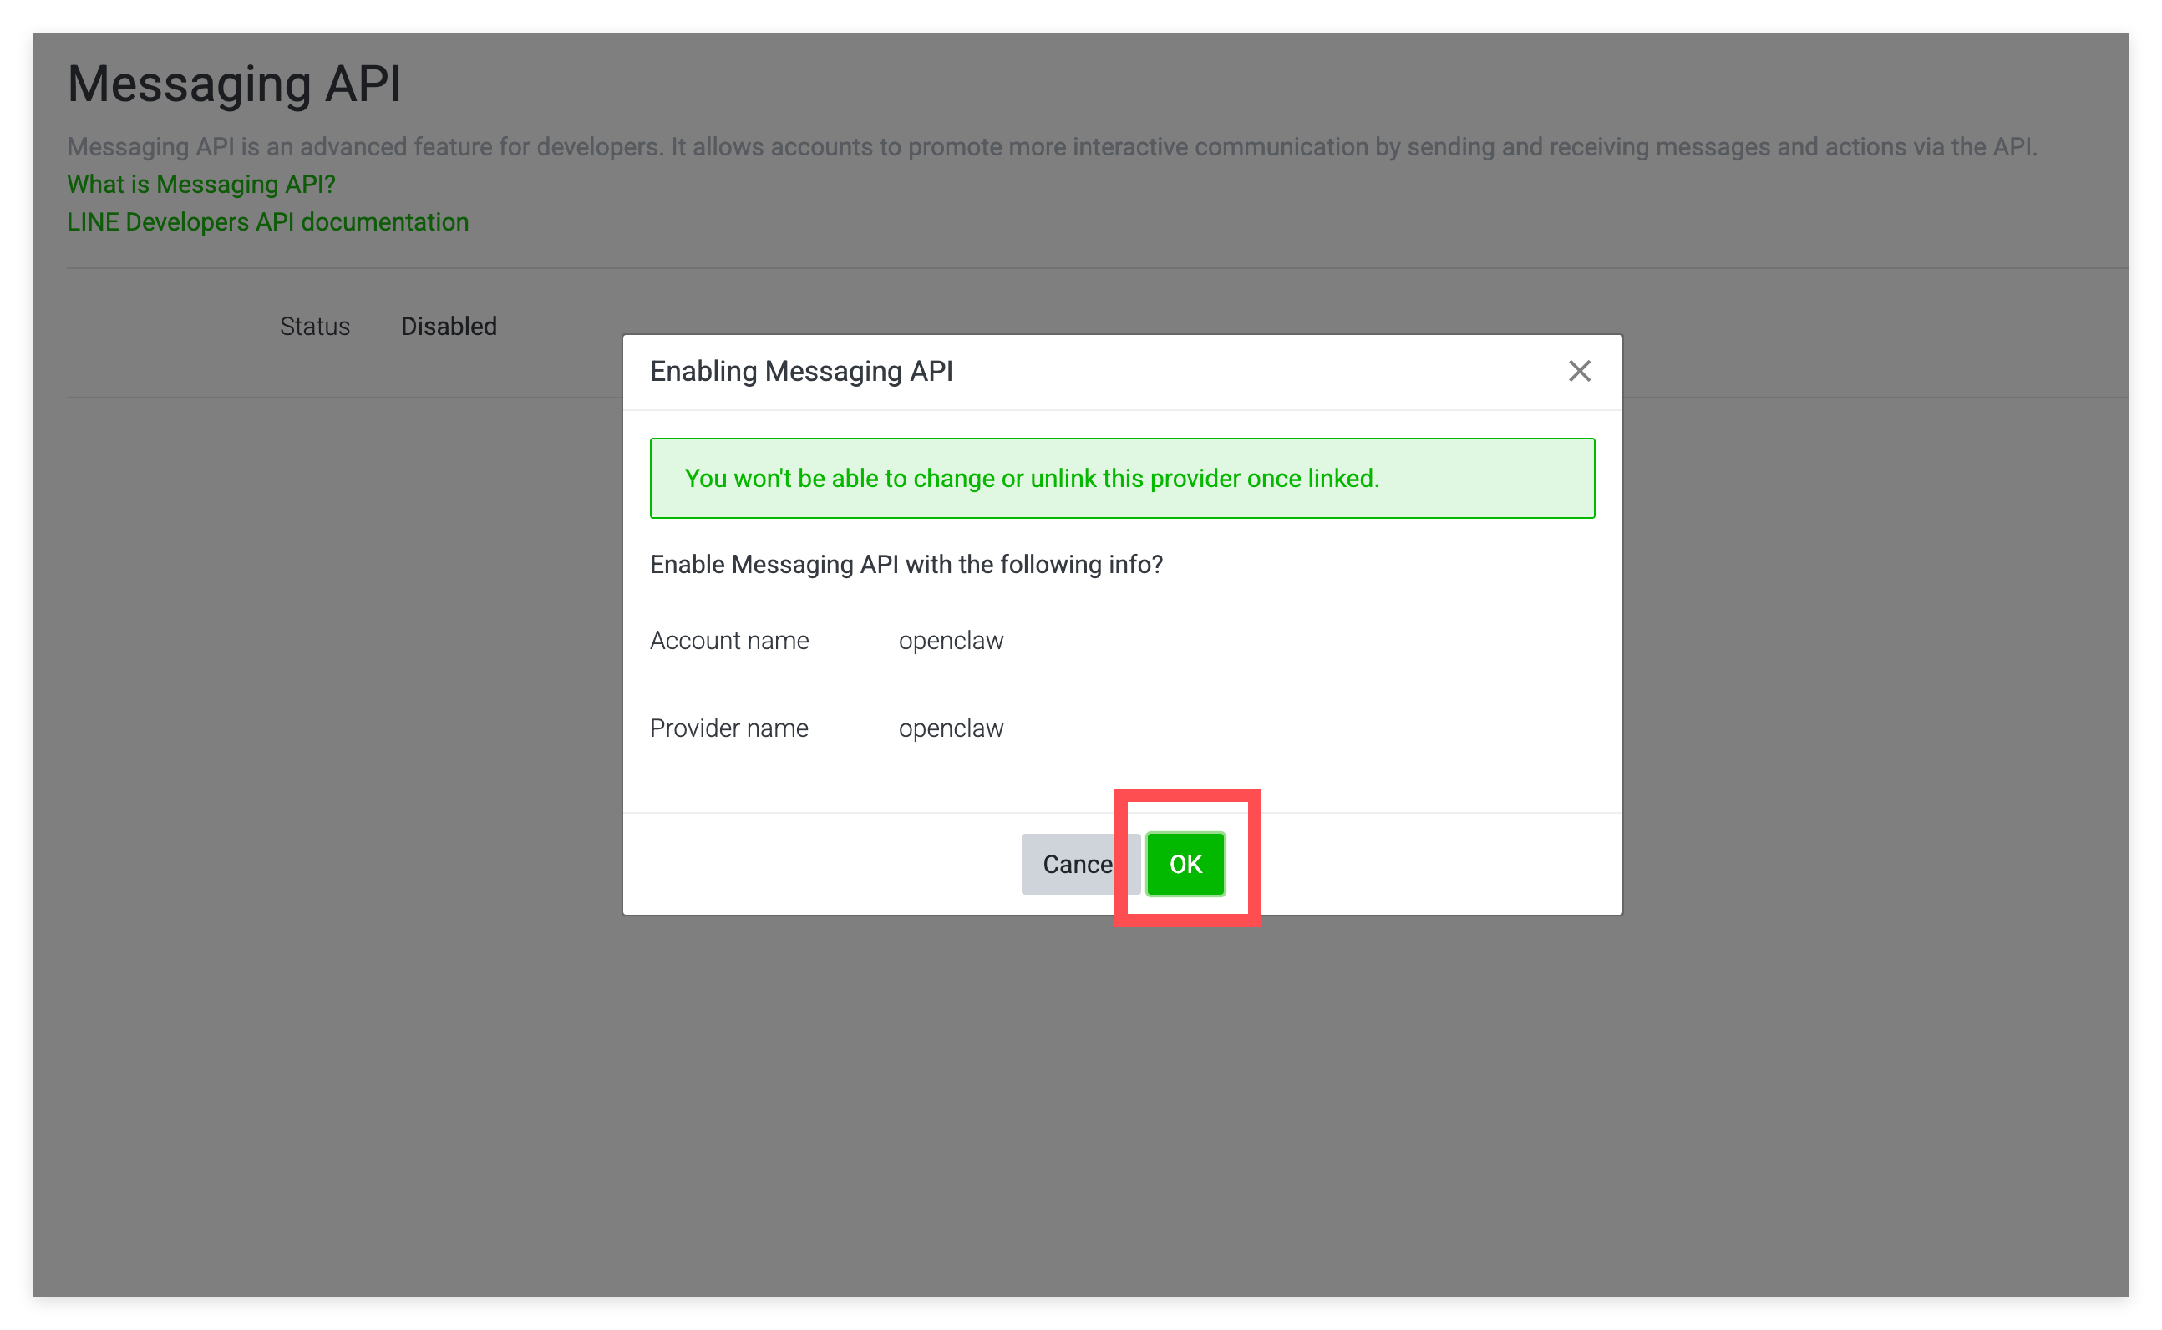Image resolution: width=2162 pixels, height=1330 pixels.
Task: Click the word 'unlink' in the warning
Action: click(x=1063, y=479)
